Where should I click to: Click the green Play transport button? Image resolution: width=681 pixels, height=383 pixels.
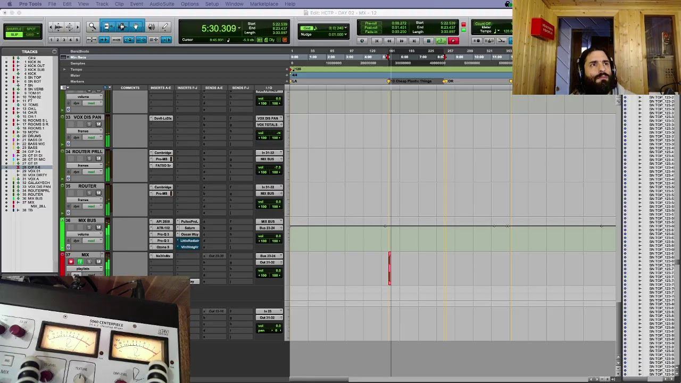tap(441, 41)
